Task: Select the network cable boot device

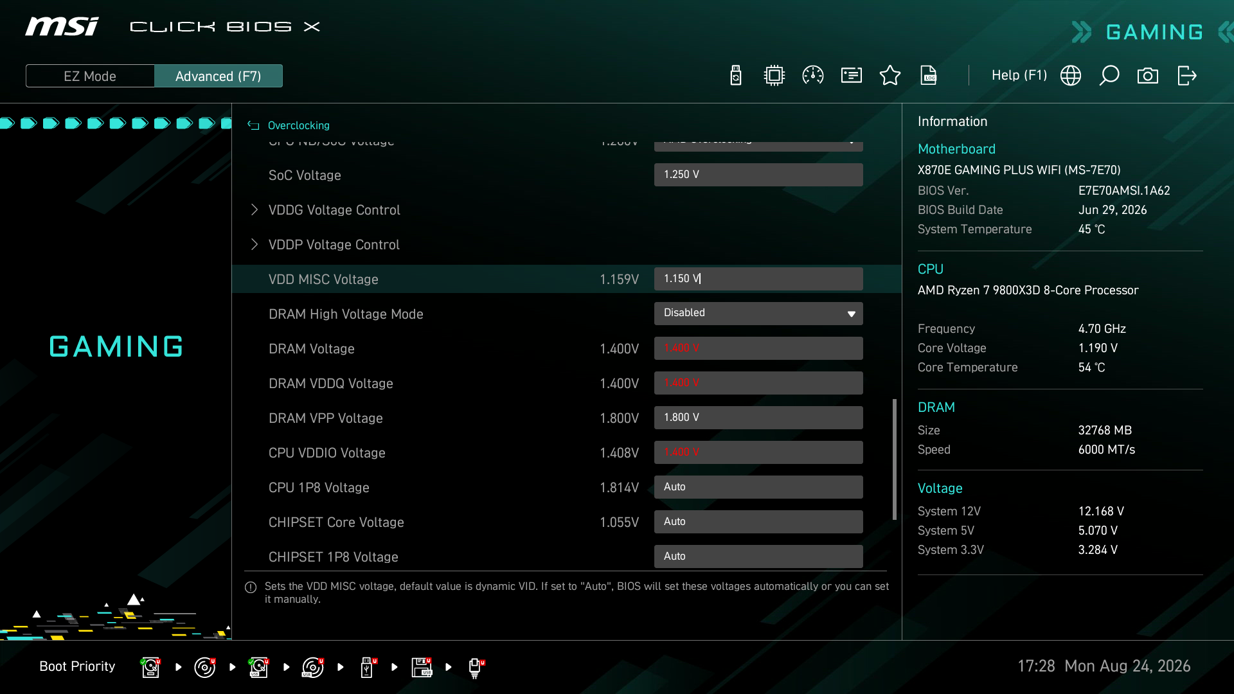Action: tap(476, 667)
